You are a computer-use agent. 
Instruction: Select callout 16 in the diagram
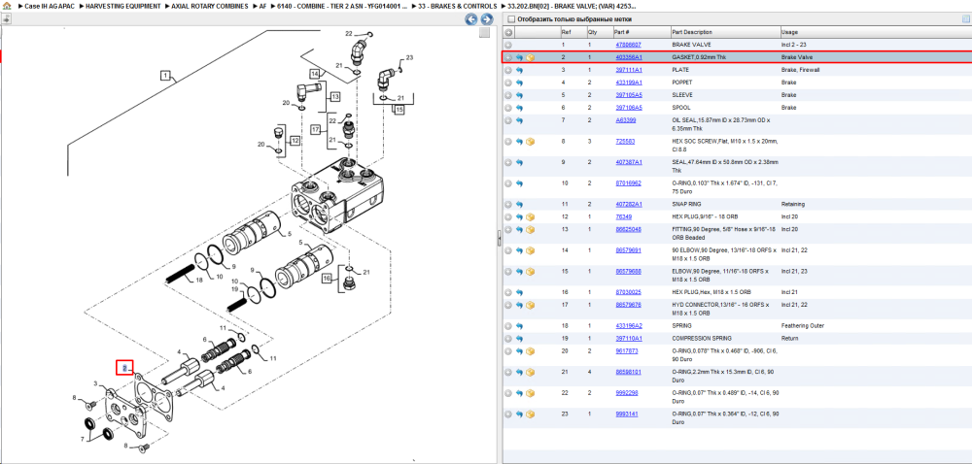327,280
